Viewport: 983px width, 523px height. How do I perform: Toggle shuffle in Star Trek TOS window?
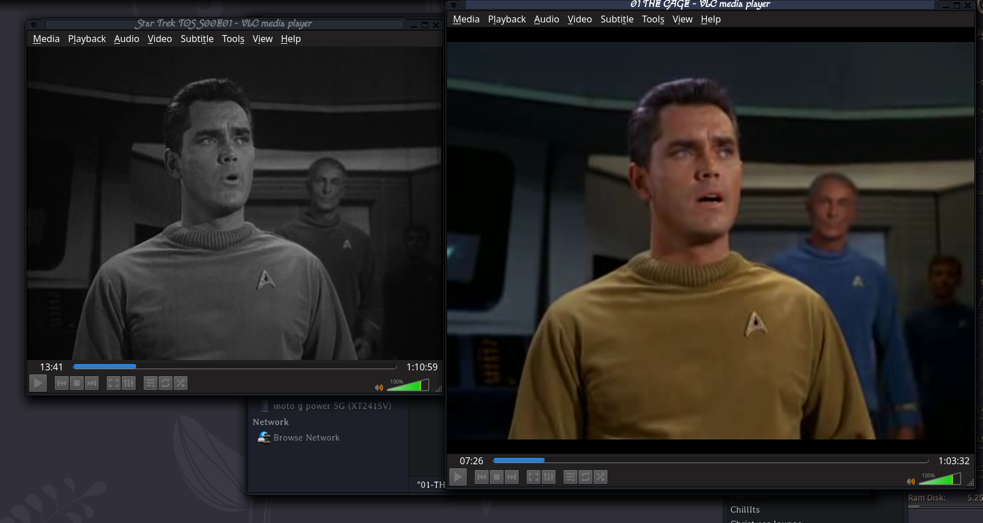tap(181, 383)
